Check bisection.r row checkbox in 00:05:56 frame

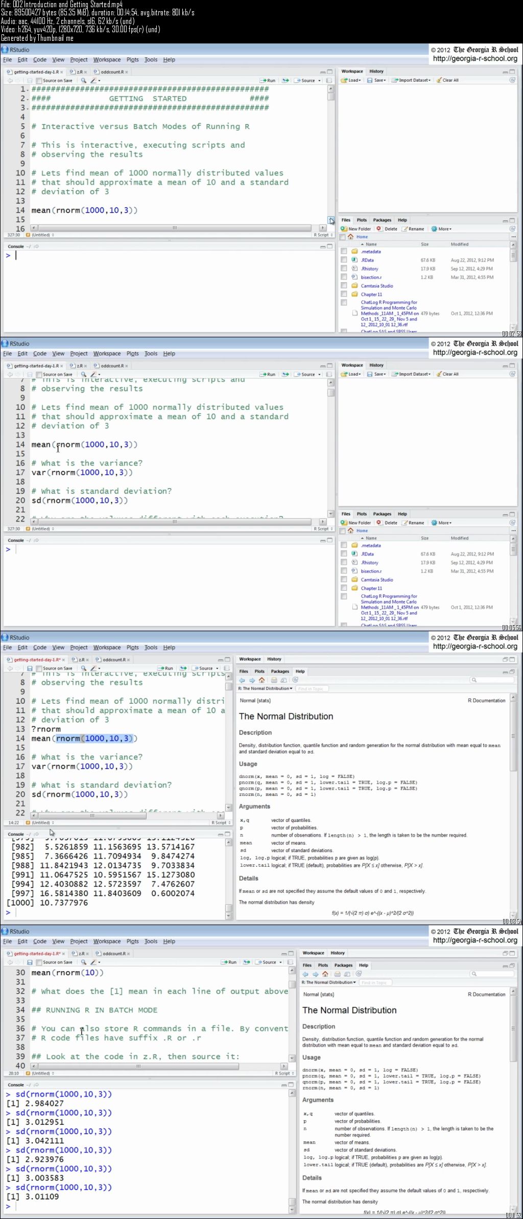(x=344, y=571)
